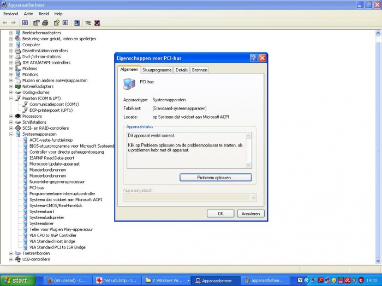This screenshot has width=382, height=286.
Task: Click the Toetsenborden keyboard icon
Action: (x=18, y=253)
